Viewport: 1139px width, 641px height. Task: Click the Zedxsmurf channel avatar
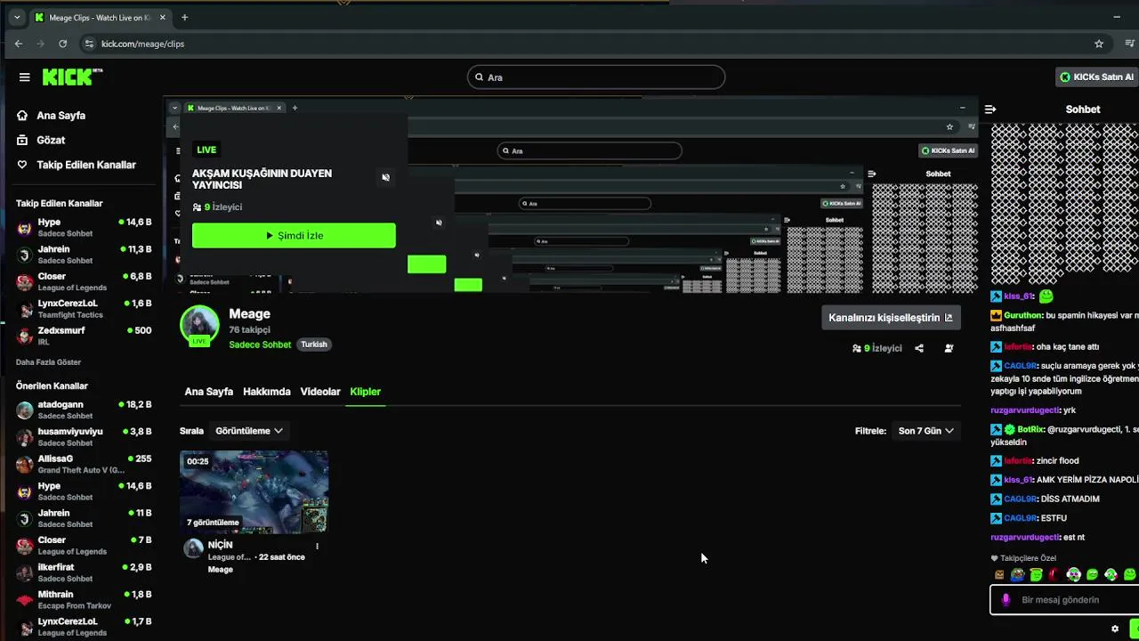pyautogui.click(x=25, y=337)
